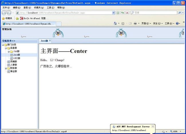Click the Read mail icon

[x=130, y=23]
